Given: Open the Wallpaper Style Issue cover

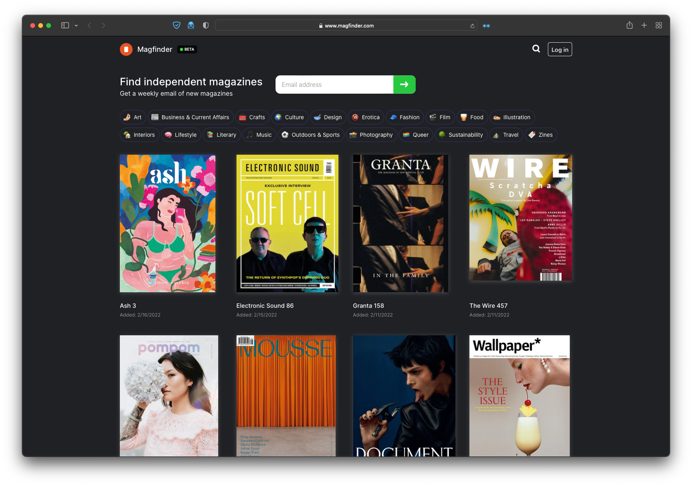Looking at the screenshot, I should pyautogui.click(x=520, y=395).
